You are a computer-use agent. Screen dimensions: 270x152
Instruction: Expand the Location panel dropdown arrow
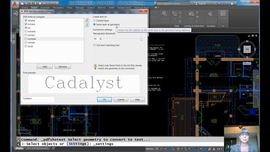tap(216, 19)
